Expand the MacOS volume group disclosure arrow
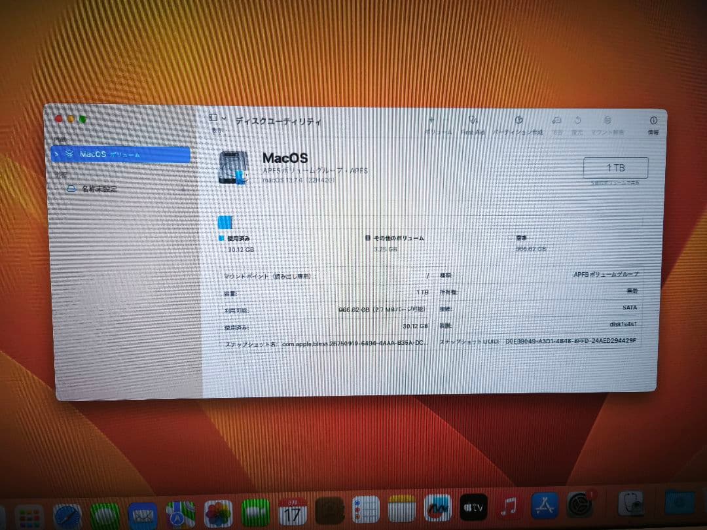The height and width of the screenshot is (530, 707). click(57, 155)
